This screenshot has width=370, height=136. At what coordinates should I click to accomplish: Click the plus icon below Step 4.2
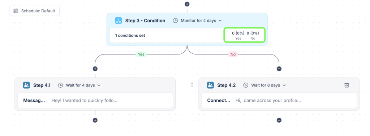(279, 120)
